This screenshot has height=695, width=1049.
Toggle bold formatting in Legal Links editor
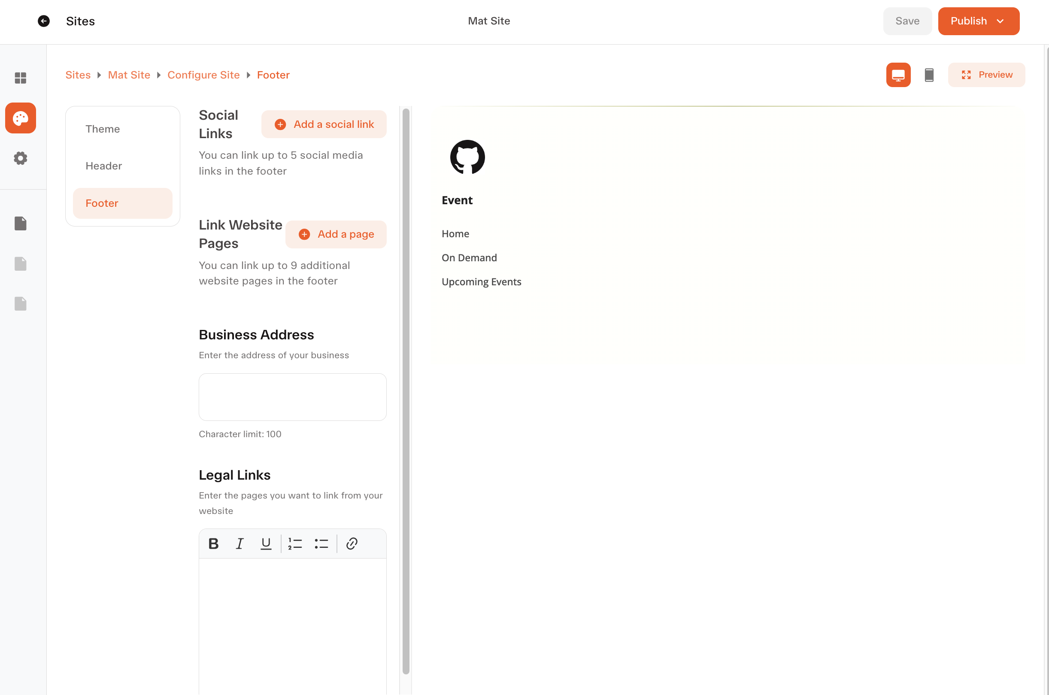[213, 544]
